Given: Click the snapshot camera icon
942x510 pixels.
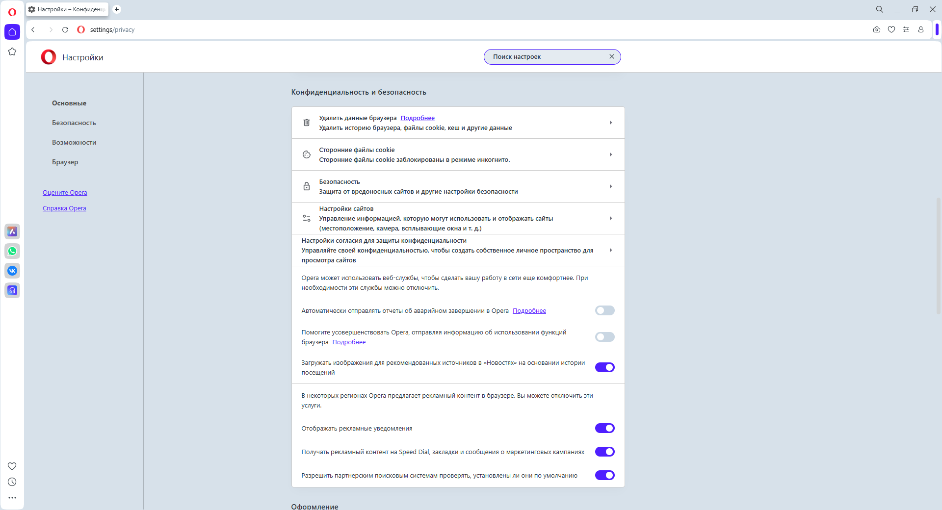Looking at the screenshot, I should click(x=877, y=29).
